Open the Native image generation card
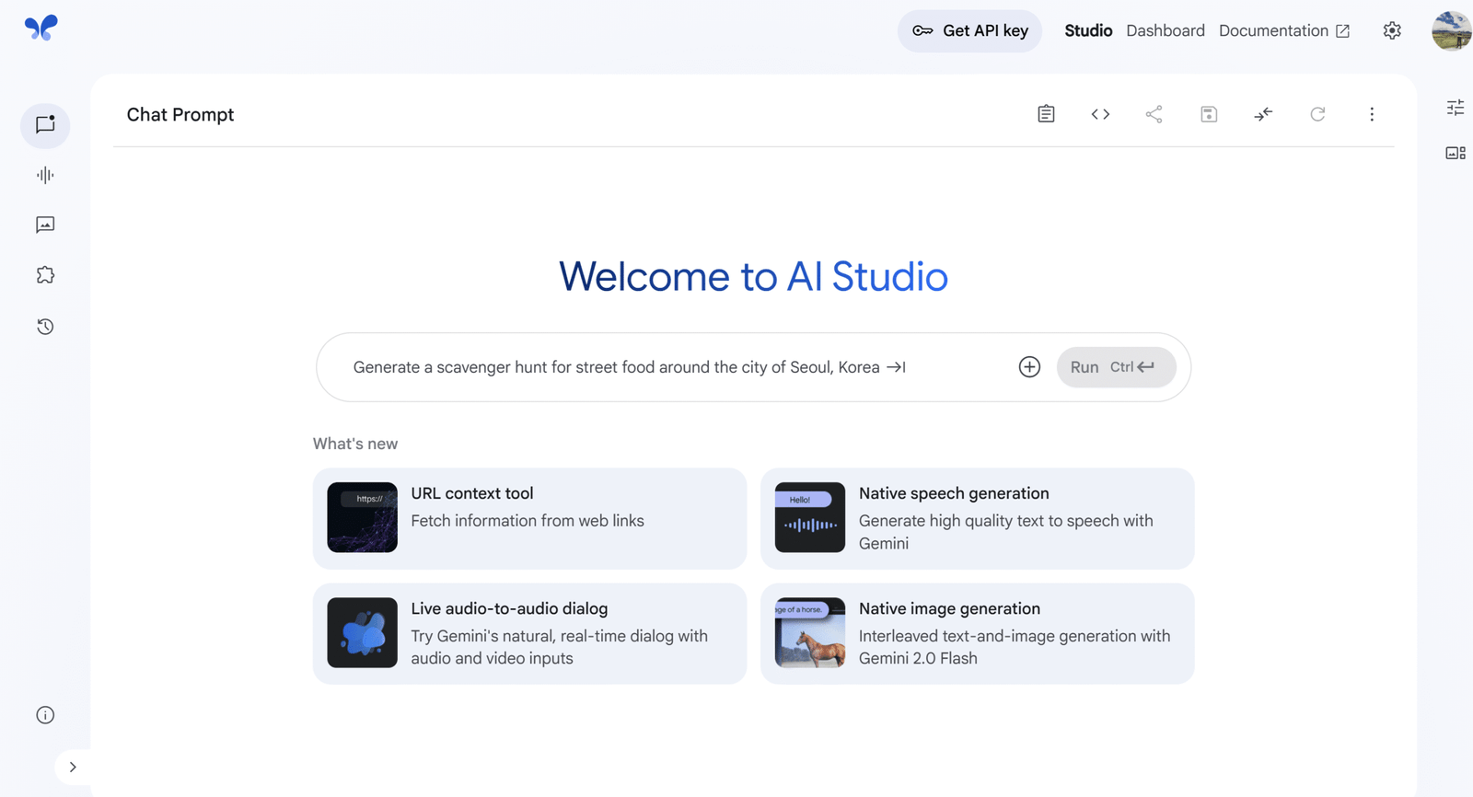1473x797 pixels. tap(977, 633)
